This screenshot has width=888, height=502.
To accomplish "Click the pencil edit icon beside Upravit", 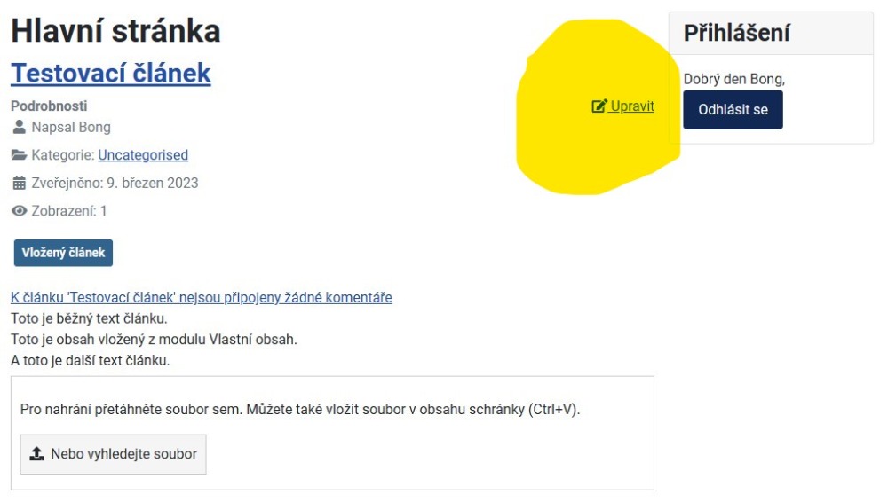I will (x=599, y=106).
